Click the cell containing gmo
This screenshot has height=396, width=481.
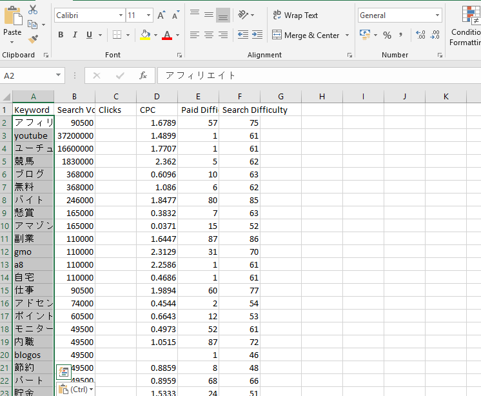pyautogui.click(x=33, y=252)
